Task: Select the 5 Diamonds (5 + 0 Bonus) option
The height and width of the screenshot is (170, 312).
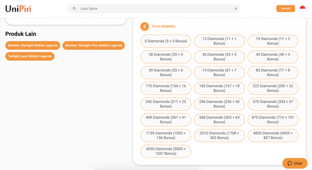Action: (166, 41)
